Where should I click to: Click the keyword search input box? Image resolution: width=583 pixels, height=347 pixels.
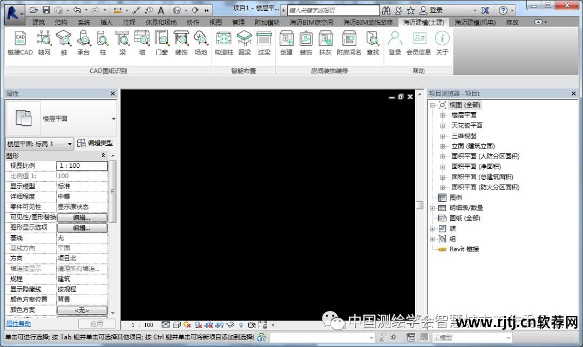(x=334, y=10)
